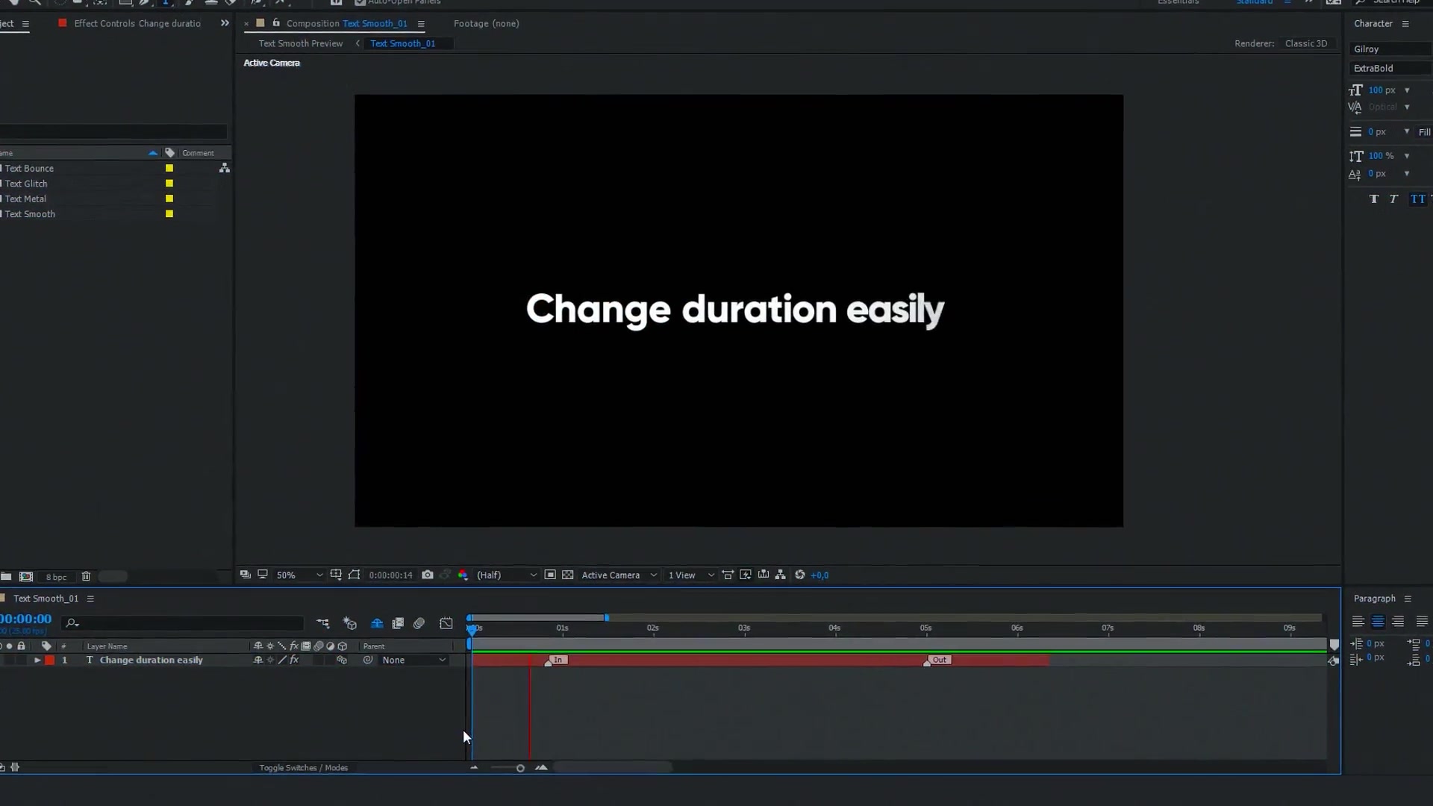
Task: Open Show Channel and color management
Action: click(463, 575)
